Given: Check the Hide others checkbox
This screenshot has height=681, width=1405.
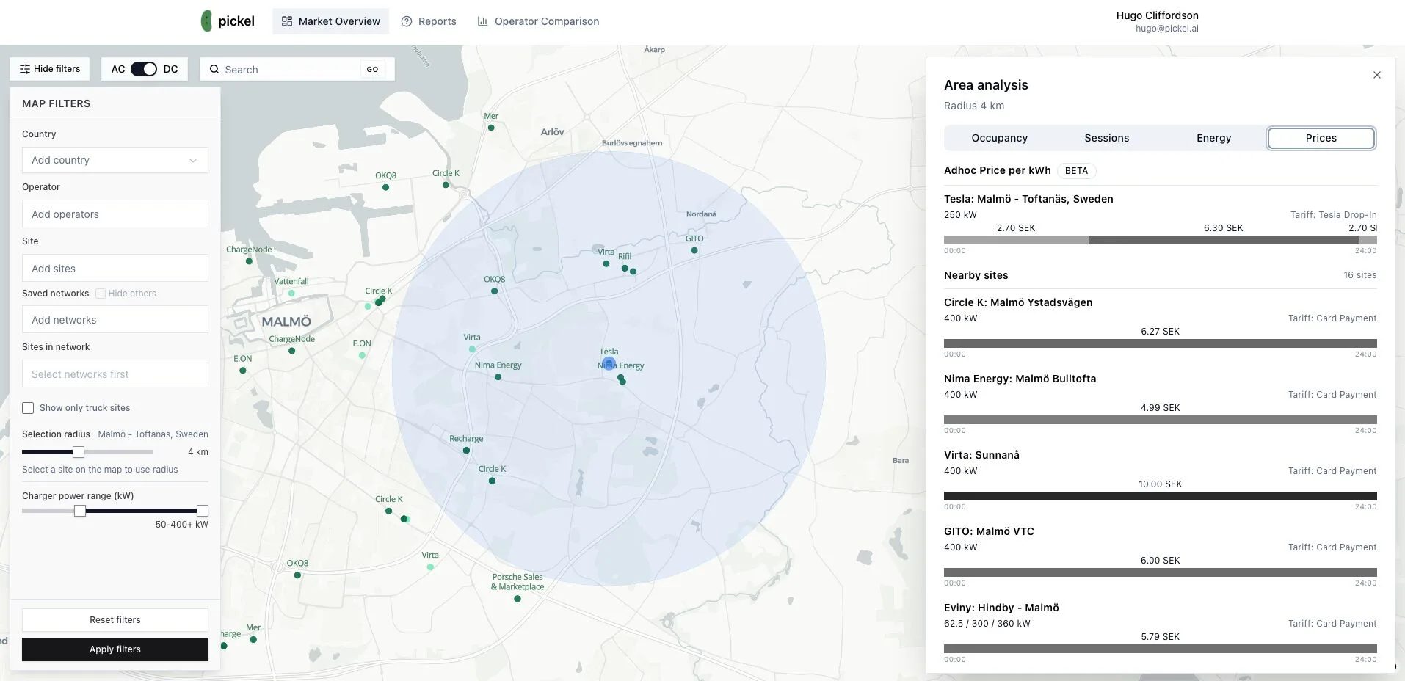Looking at the screenshot, I should [101, 294].
